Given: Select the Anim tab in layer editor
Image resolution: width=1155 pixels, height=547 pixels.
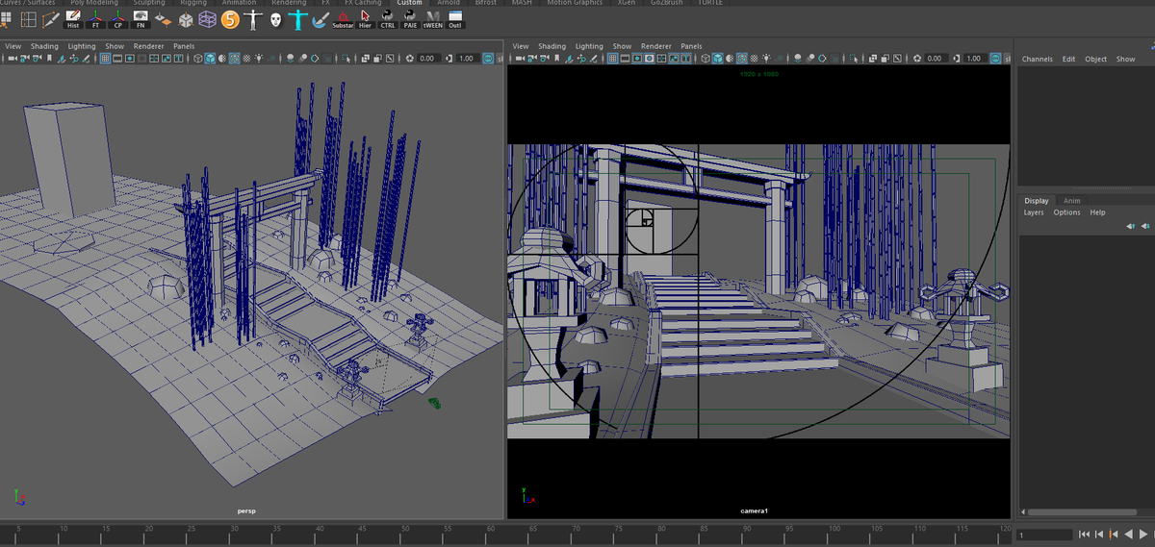Looking at the screenshot, I should tap(1071, 201).
